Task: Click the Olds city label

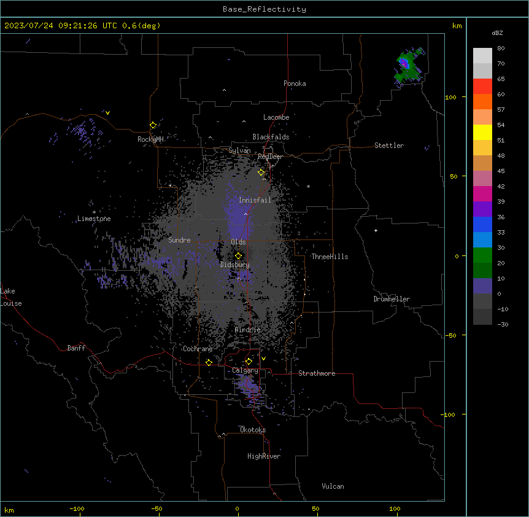Action: point(238,242)
